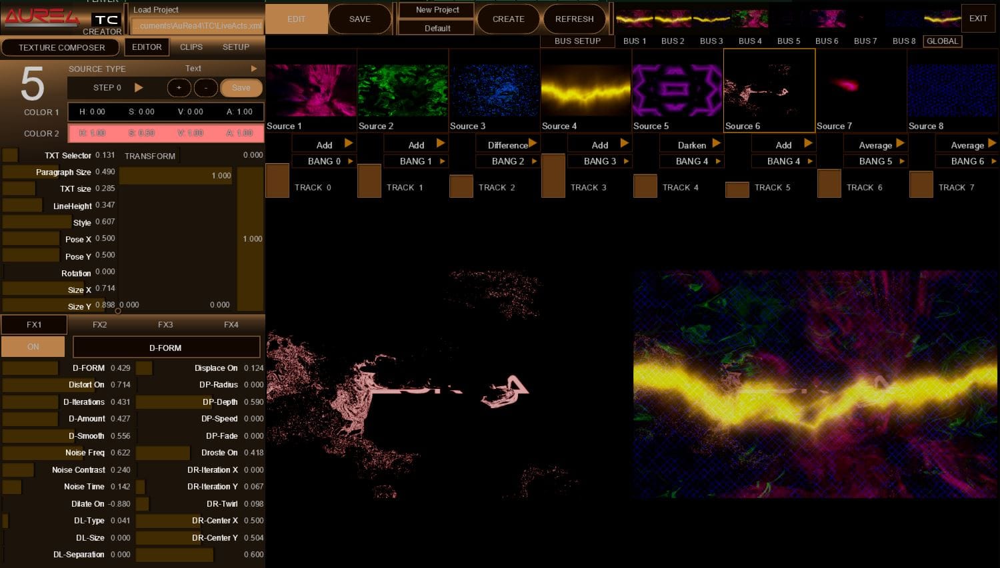Click the BANG 3 trigger arrow
The image size is (1000, 568).
point(626,161)
